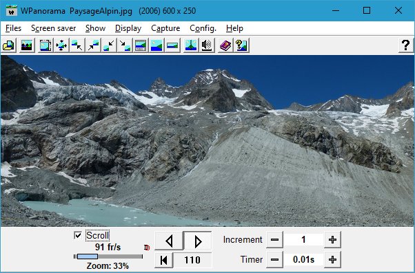Screen dimensions: 415x273
Task: Click the large question mark toolbar button
Action: [x=406, y=45]
